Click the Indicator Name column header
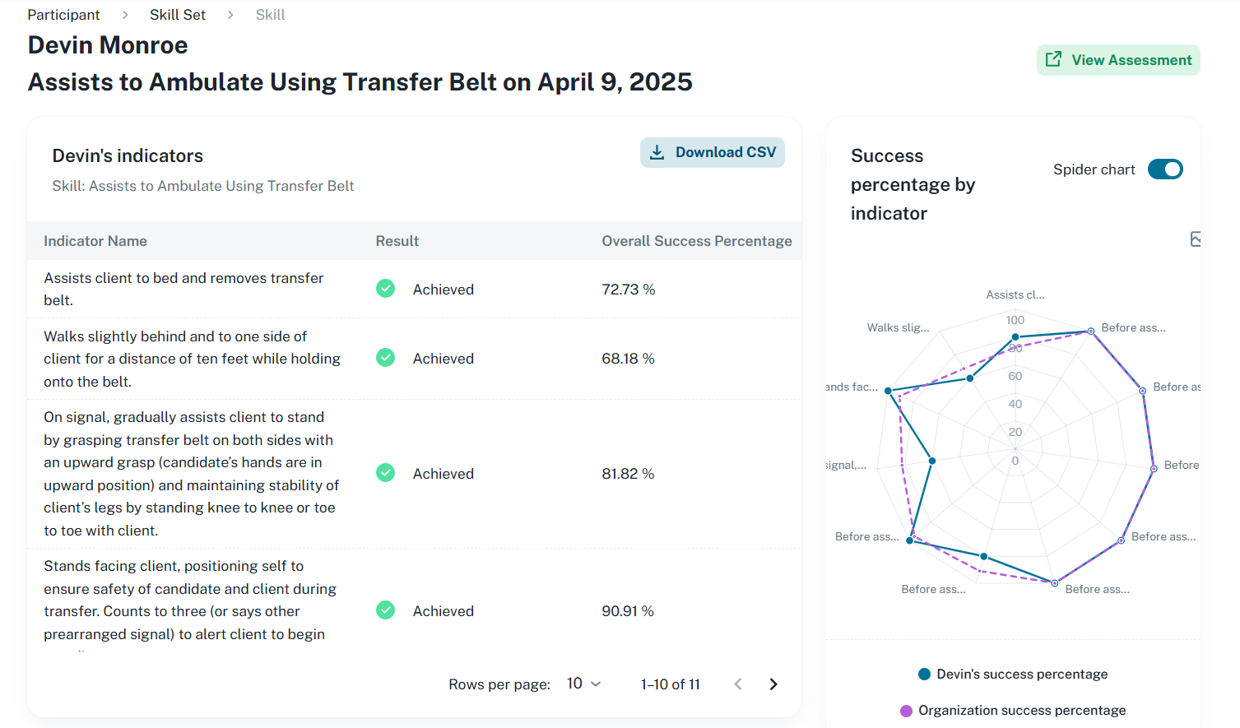The height and width of the screenshot is (728, 1240). point(95,241)
